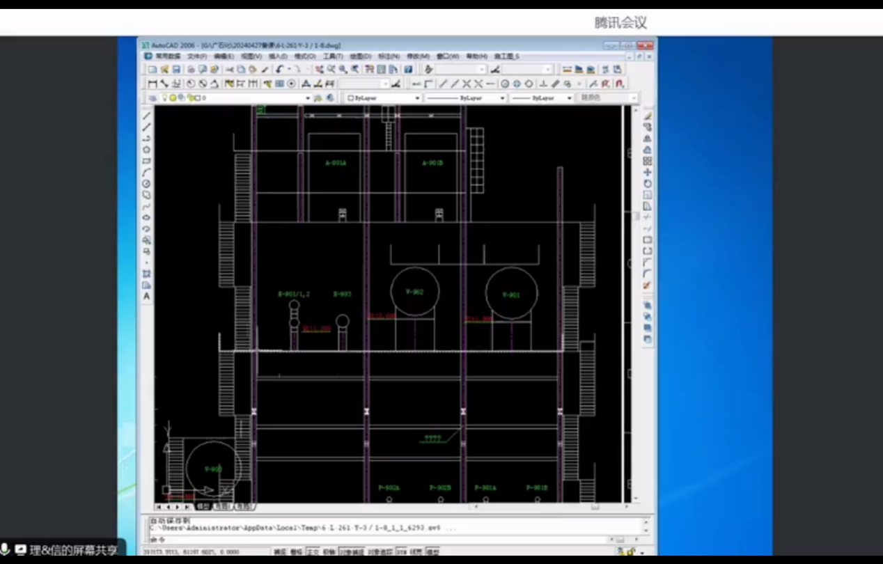Click the Undo arrow icon
883x564 pixels.
[x=279, y=70]
